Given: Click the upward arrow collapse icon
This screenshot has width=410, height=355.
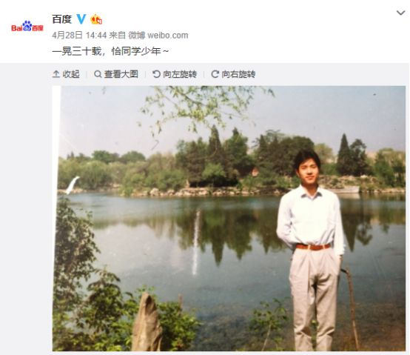Looking at the screenshot, I should [56, 74].
